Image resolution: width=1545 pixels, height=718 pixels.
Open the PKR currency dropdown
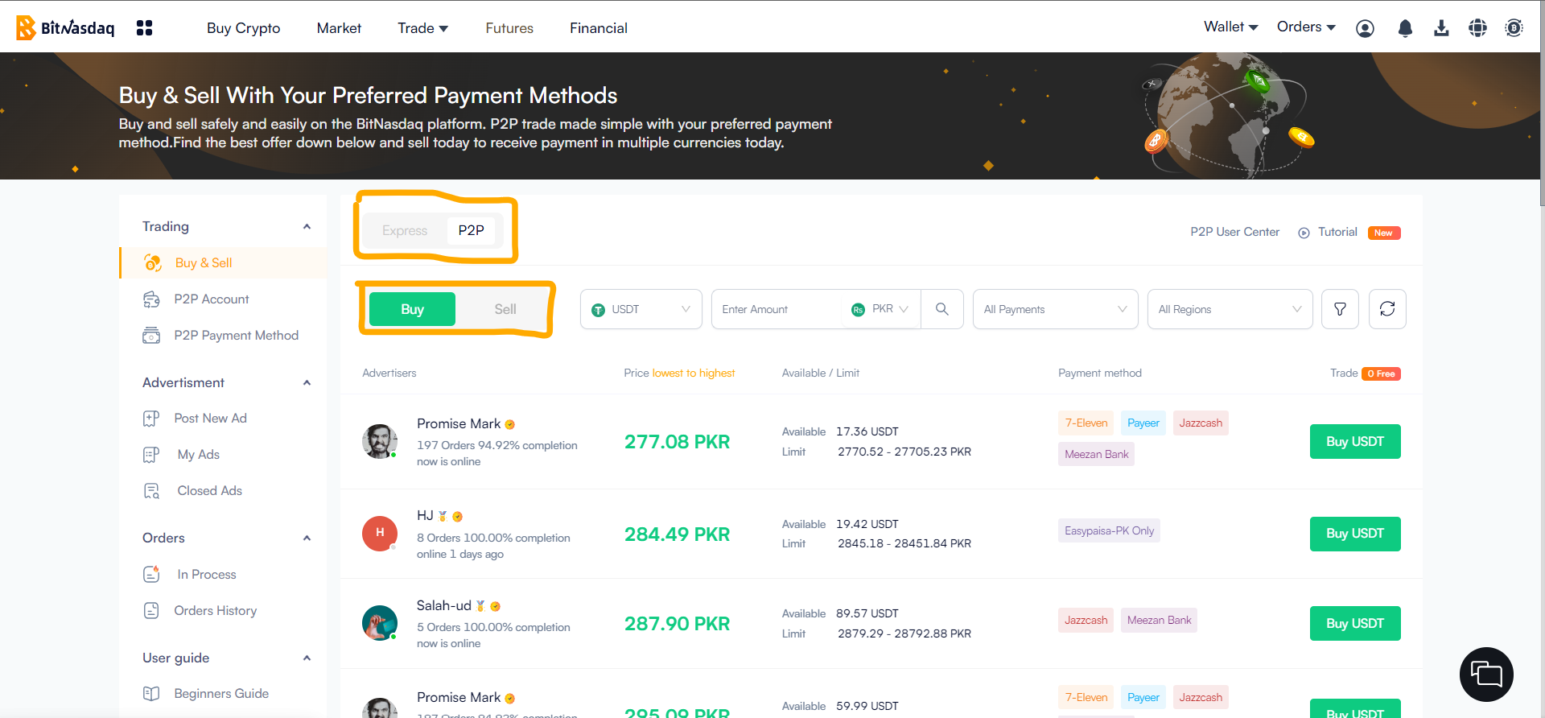[x=881, y=309]
